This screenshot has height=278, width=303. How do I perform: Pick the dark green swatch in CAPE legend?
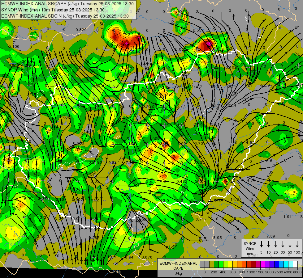coord(216,264)
